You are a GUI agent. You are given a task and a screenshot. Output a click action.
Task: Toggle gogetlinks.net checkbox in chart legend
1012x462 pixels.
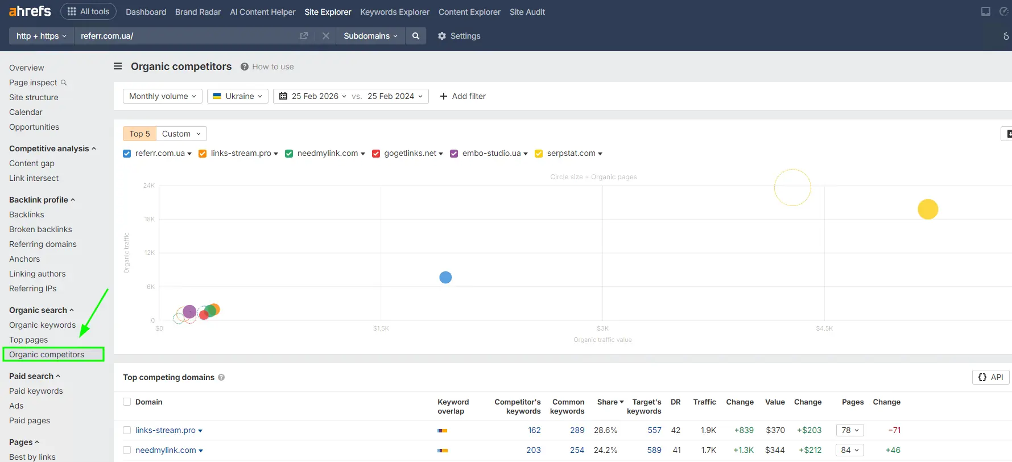[376, 154]
